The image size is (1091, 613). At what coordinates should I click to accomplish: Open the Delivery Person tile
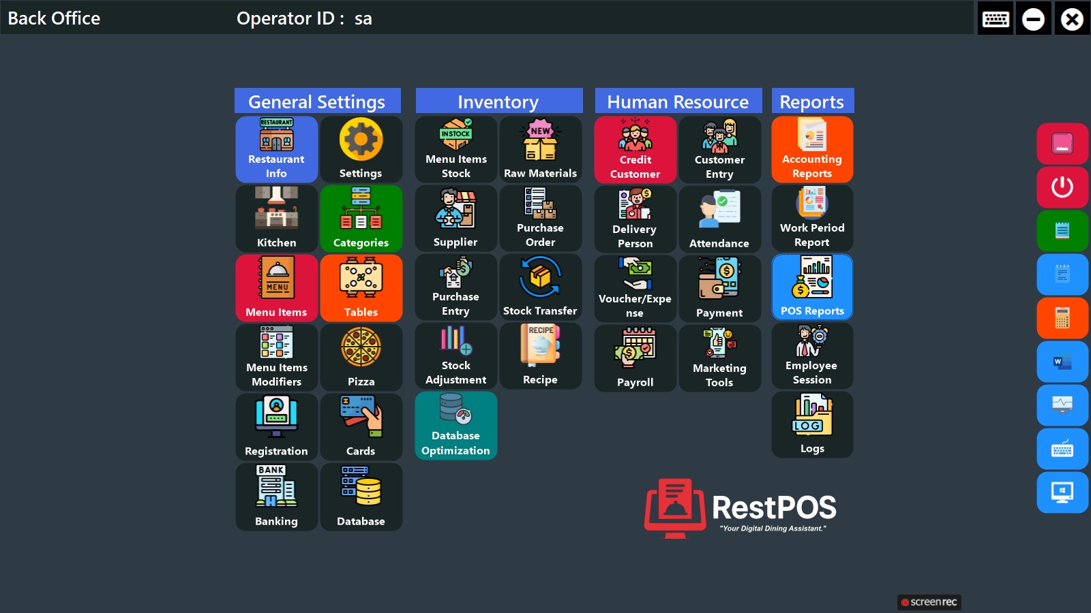(x=635, y=219)
